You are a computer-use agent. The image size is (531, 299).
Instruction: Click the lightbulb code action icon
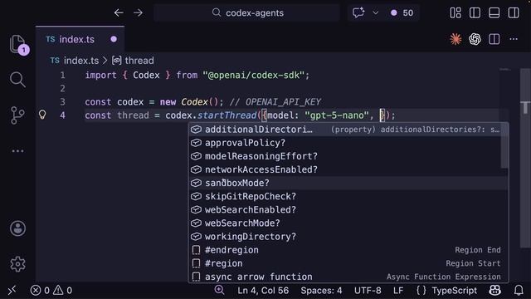[42, 115]
